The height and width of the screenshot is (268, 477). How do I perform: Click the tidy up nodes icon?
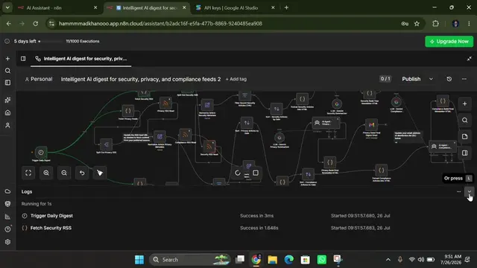point(100,173)
